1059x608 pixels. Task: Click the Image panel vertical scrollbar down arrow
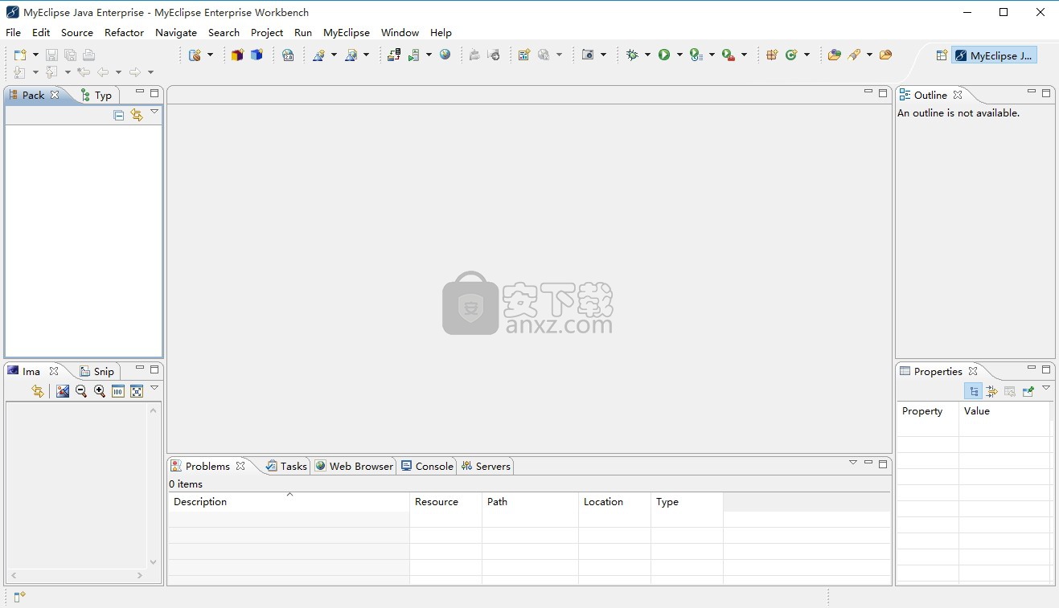[154, 562]
